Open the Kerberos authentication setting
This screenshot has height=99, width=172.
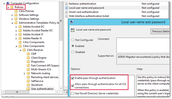[82, 4]
